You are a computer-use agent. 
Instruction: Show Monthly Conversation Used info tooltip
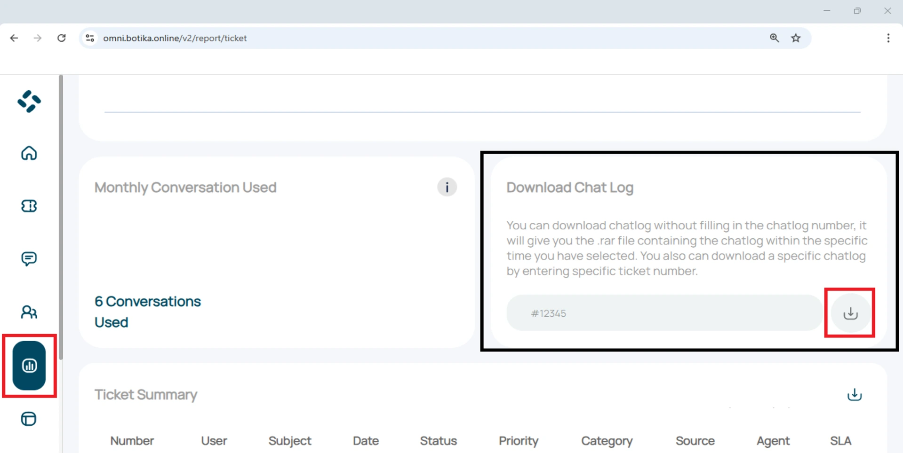(x=447, y=187)
